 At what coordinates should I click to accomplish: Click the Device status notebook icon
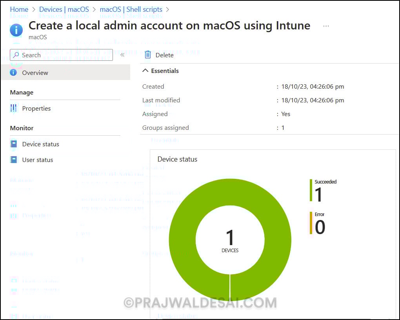click(x=13, y=144)
